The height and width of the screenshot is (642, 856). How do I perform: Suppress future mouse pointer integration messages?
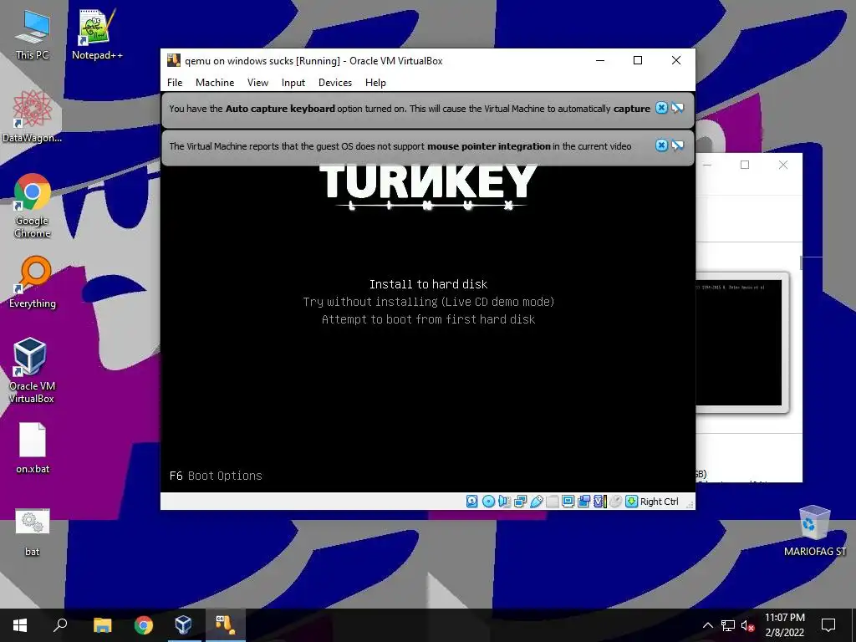[677, 145]
